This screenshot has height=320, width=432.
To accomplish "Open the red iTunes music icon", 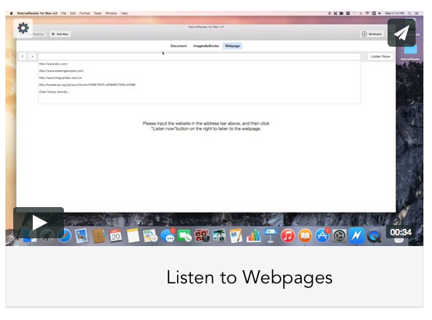I will coord(288,236).
